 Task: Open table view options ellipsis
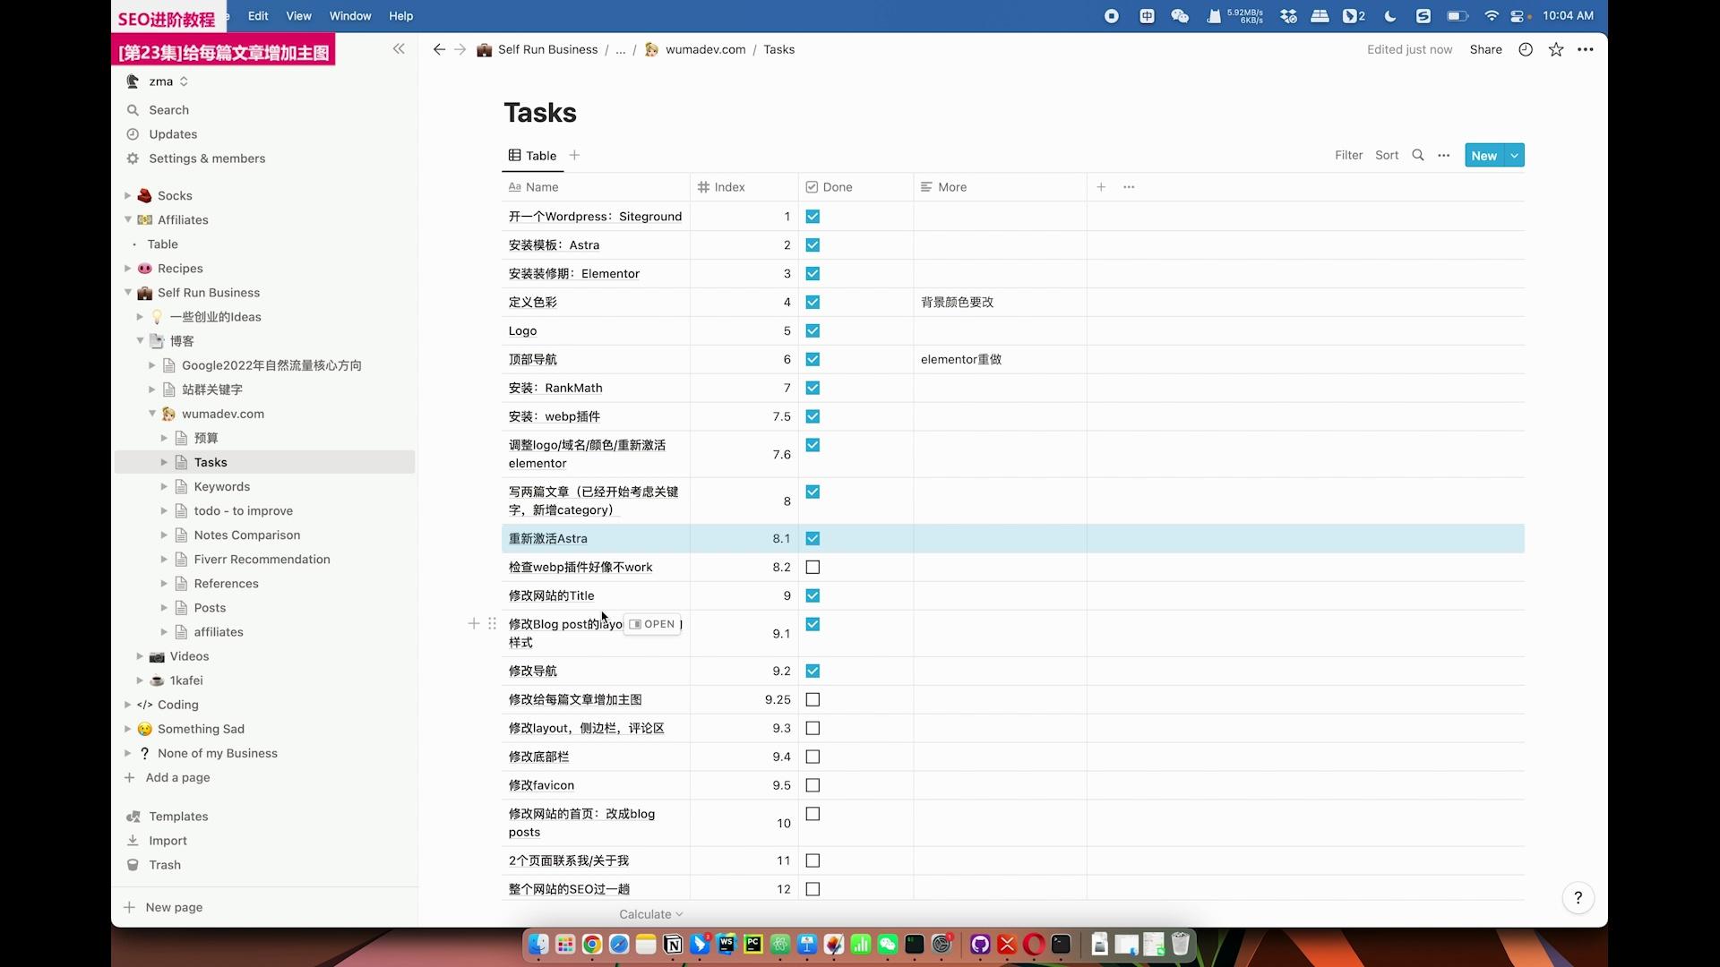click(1443, 155)
